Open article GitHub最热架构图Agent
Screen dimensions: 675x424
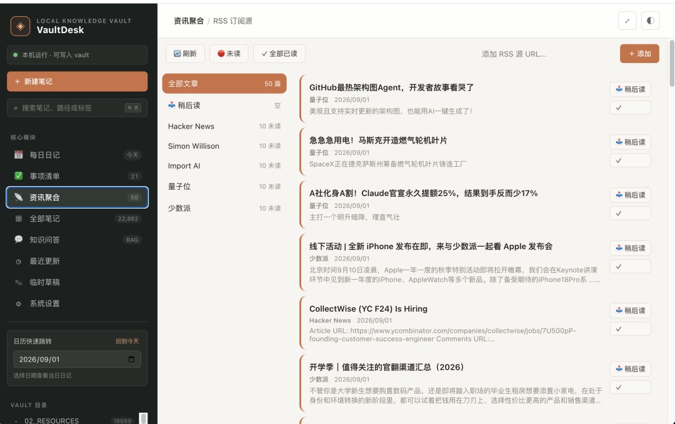(391, 87)
